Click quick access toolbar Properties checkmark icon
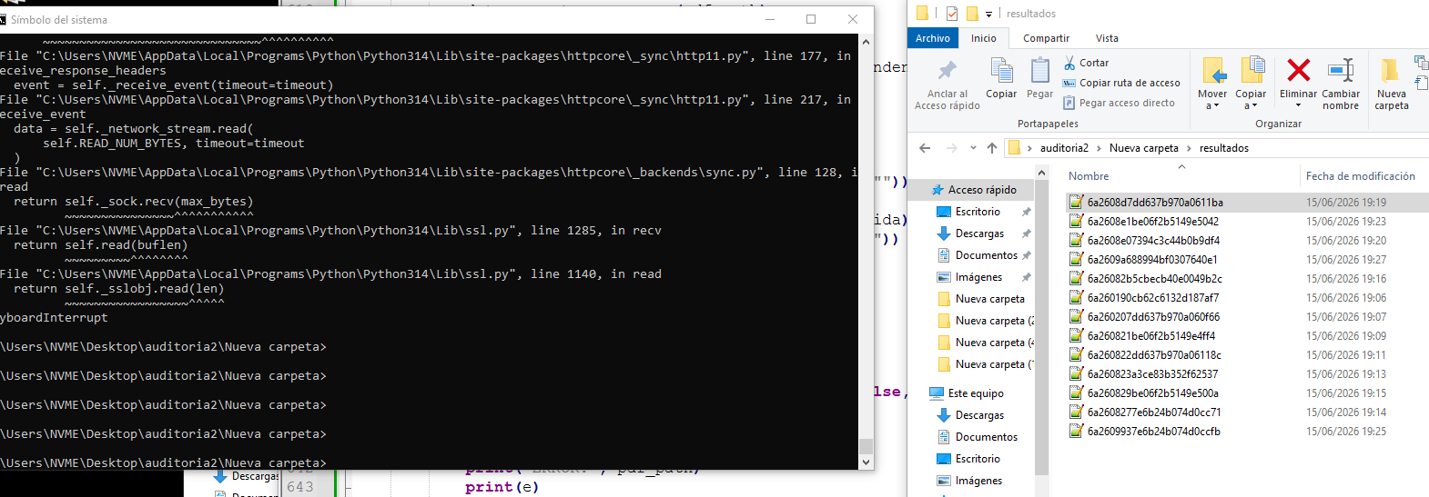This screenshot has width=1429, height=497. [x=952, y=13]
